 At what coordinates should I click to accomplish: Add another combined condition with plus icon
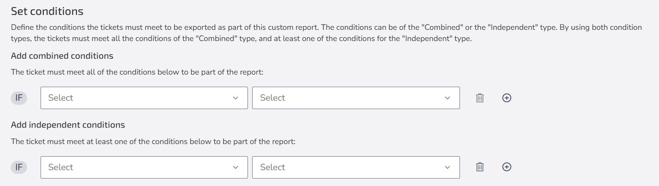pos(507,98)
